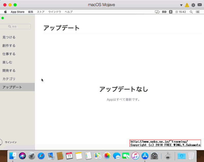
Task: Select the あ input source icon
Action: click(x=170, y=12)
